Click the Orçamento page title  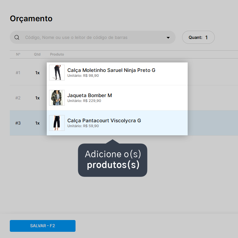[31, 19]
